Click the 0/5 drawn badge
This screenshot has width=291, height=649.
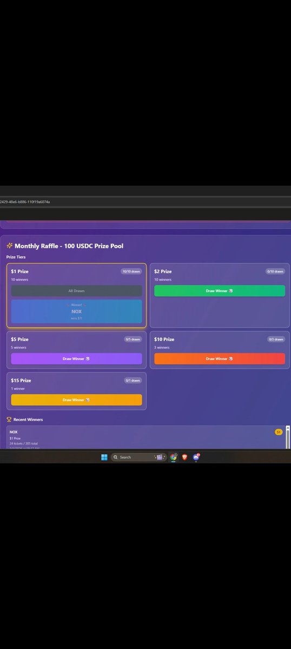coord(133,339)
